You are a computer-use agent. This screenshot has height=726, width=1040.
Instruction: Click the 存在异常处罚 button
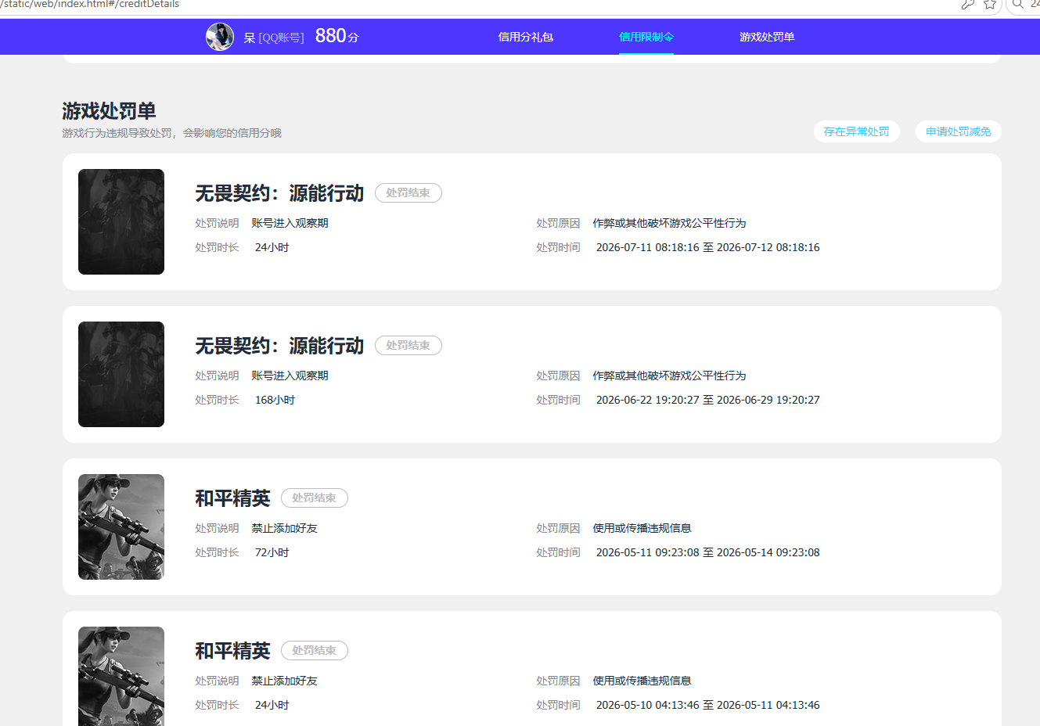[857, 131]
